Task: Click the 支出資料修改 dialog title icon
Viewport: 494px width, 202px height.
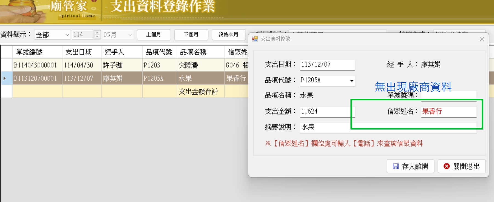Action: point(255,39)
